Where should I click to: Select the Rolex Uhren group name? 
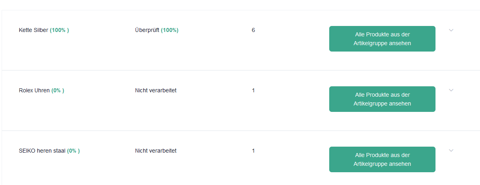click(34, 91)
